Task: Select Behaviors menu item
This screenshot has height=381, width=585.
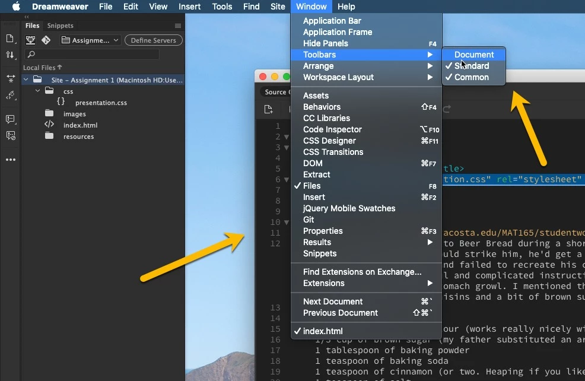Action: click(x=366, y=107)
